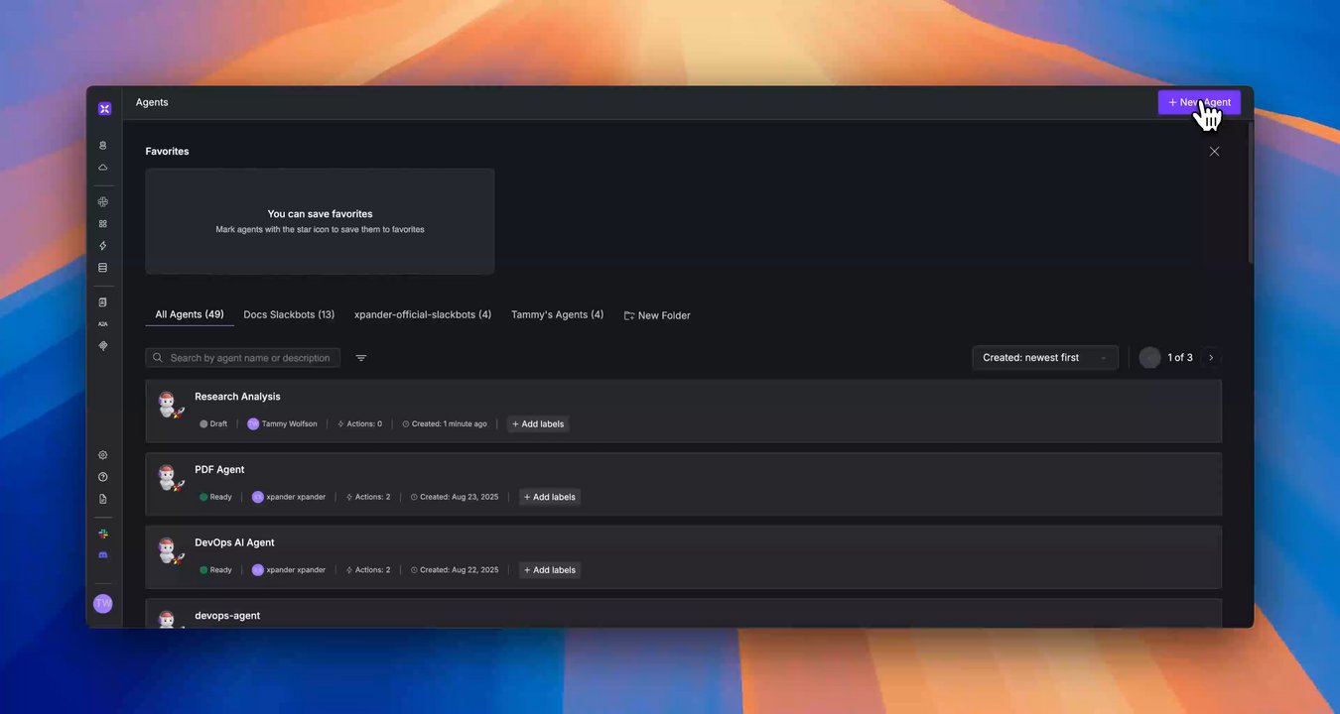Viewport: 1340px width, 714px height.
Task: Open the A2A sidebar item
Action: (102, 324)
